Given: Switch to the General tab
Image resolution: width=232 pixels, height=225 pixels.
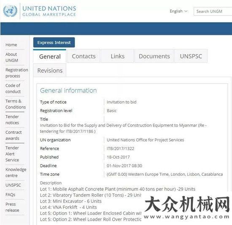Looking at the screenshot, I should (50, 56).
